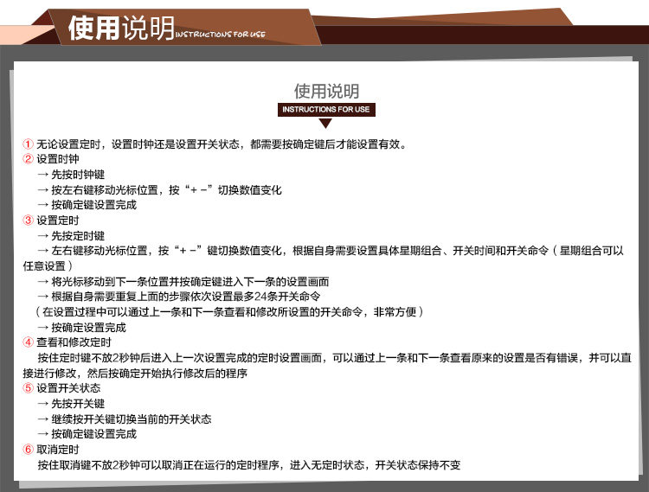
Task: Click the circled number 6 beside 取消定时
Action: coord(28,449)
